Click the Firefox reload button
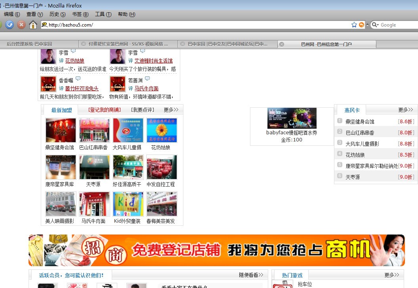418x288 pixels. pyautogui.click(x=10, y=25)
